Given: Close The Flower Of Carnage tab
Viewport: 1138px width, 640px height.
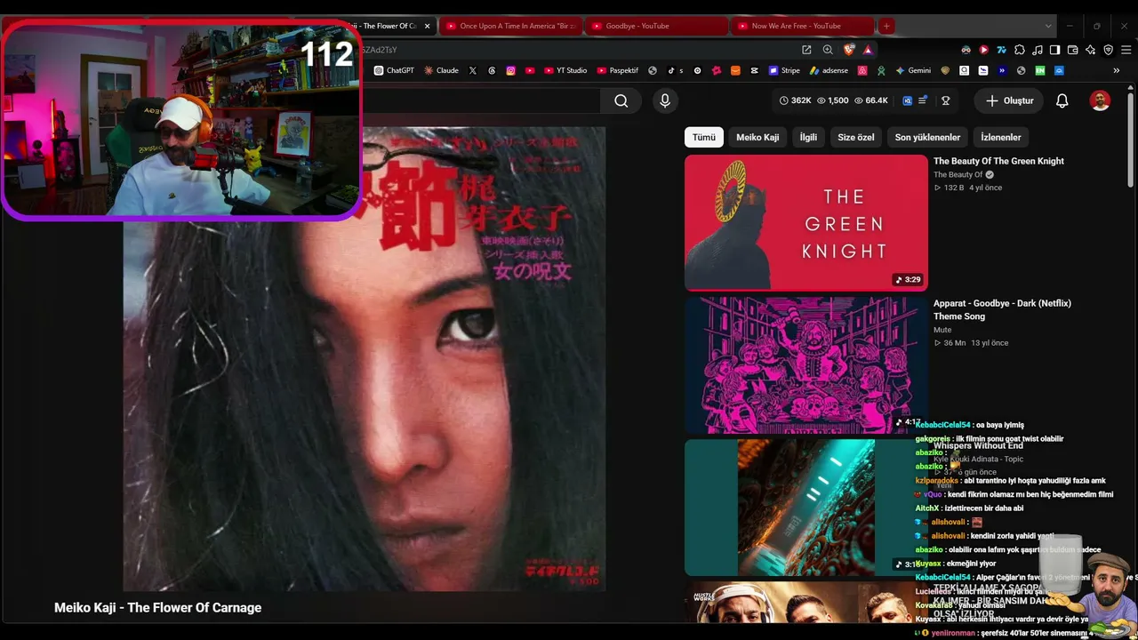Looking at the screenshot, I should (x=427, y=26).
